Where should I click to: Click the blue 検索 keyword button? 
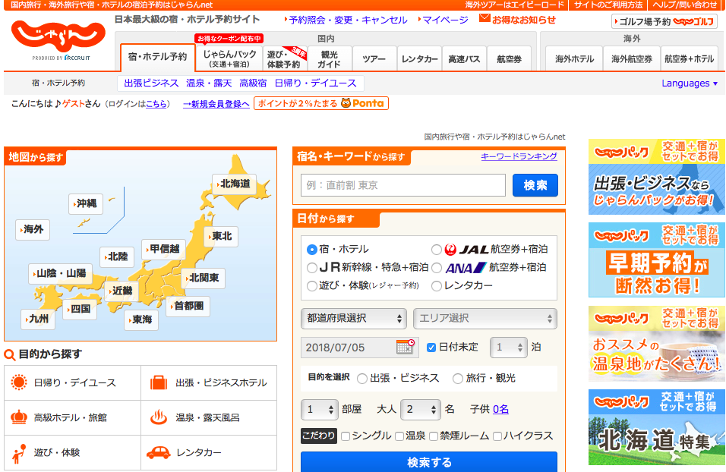tap(535, 185)
